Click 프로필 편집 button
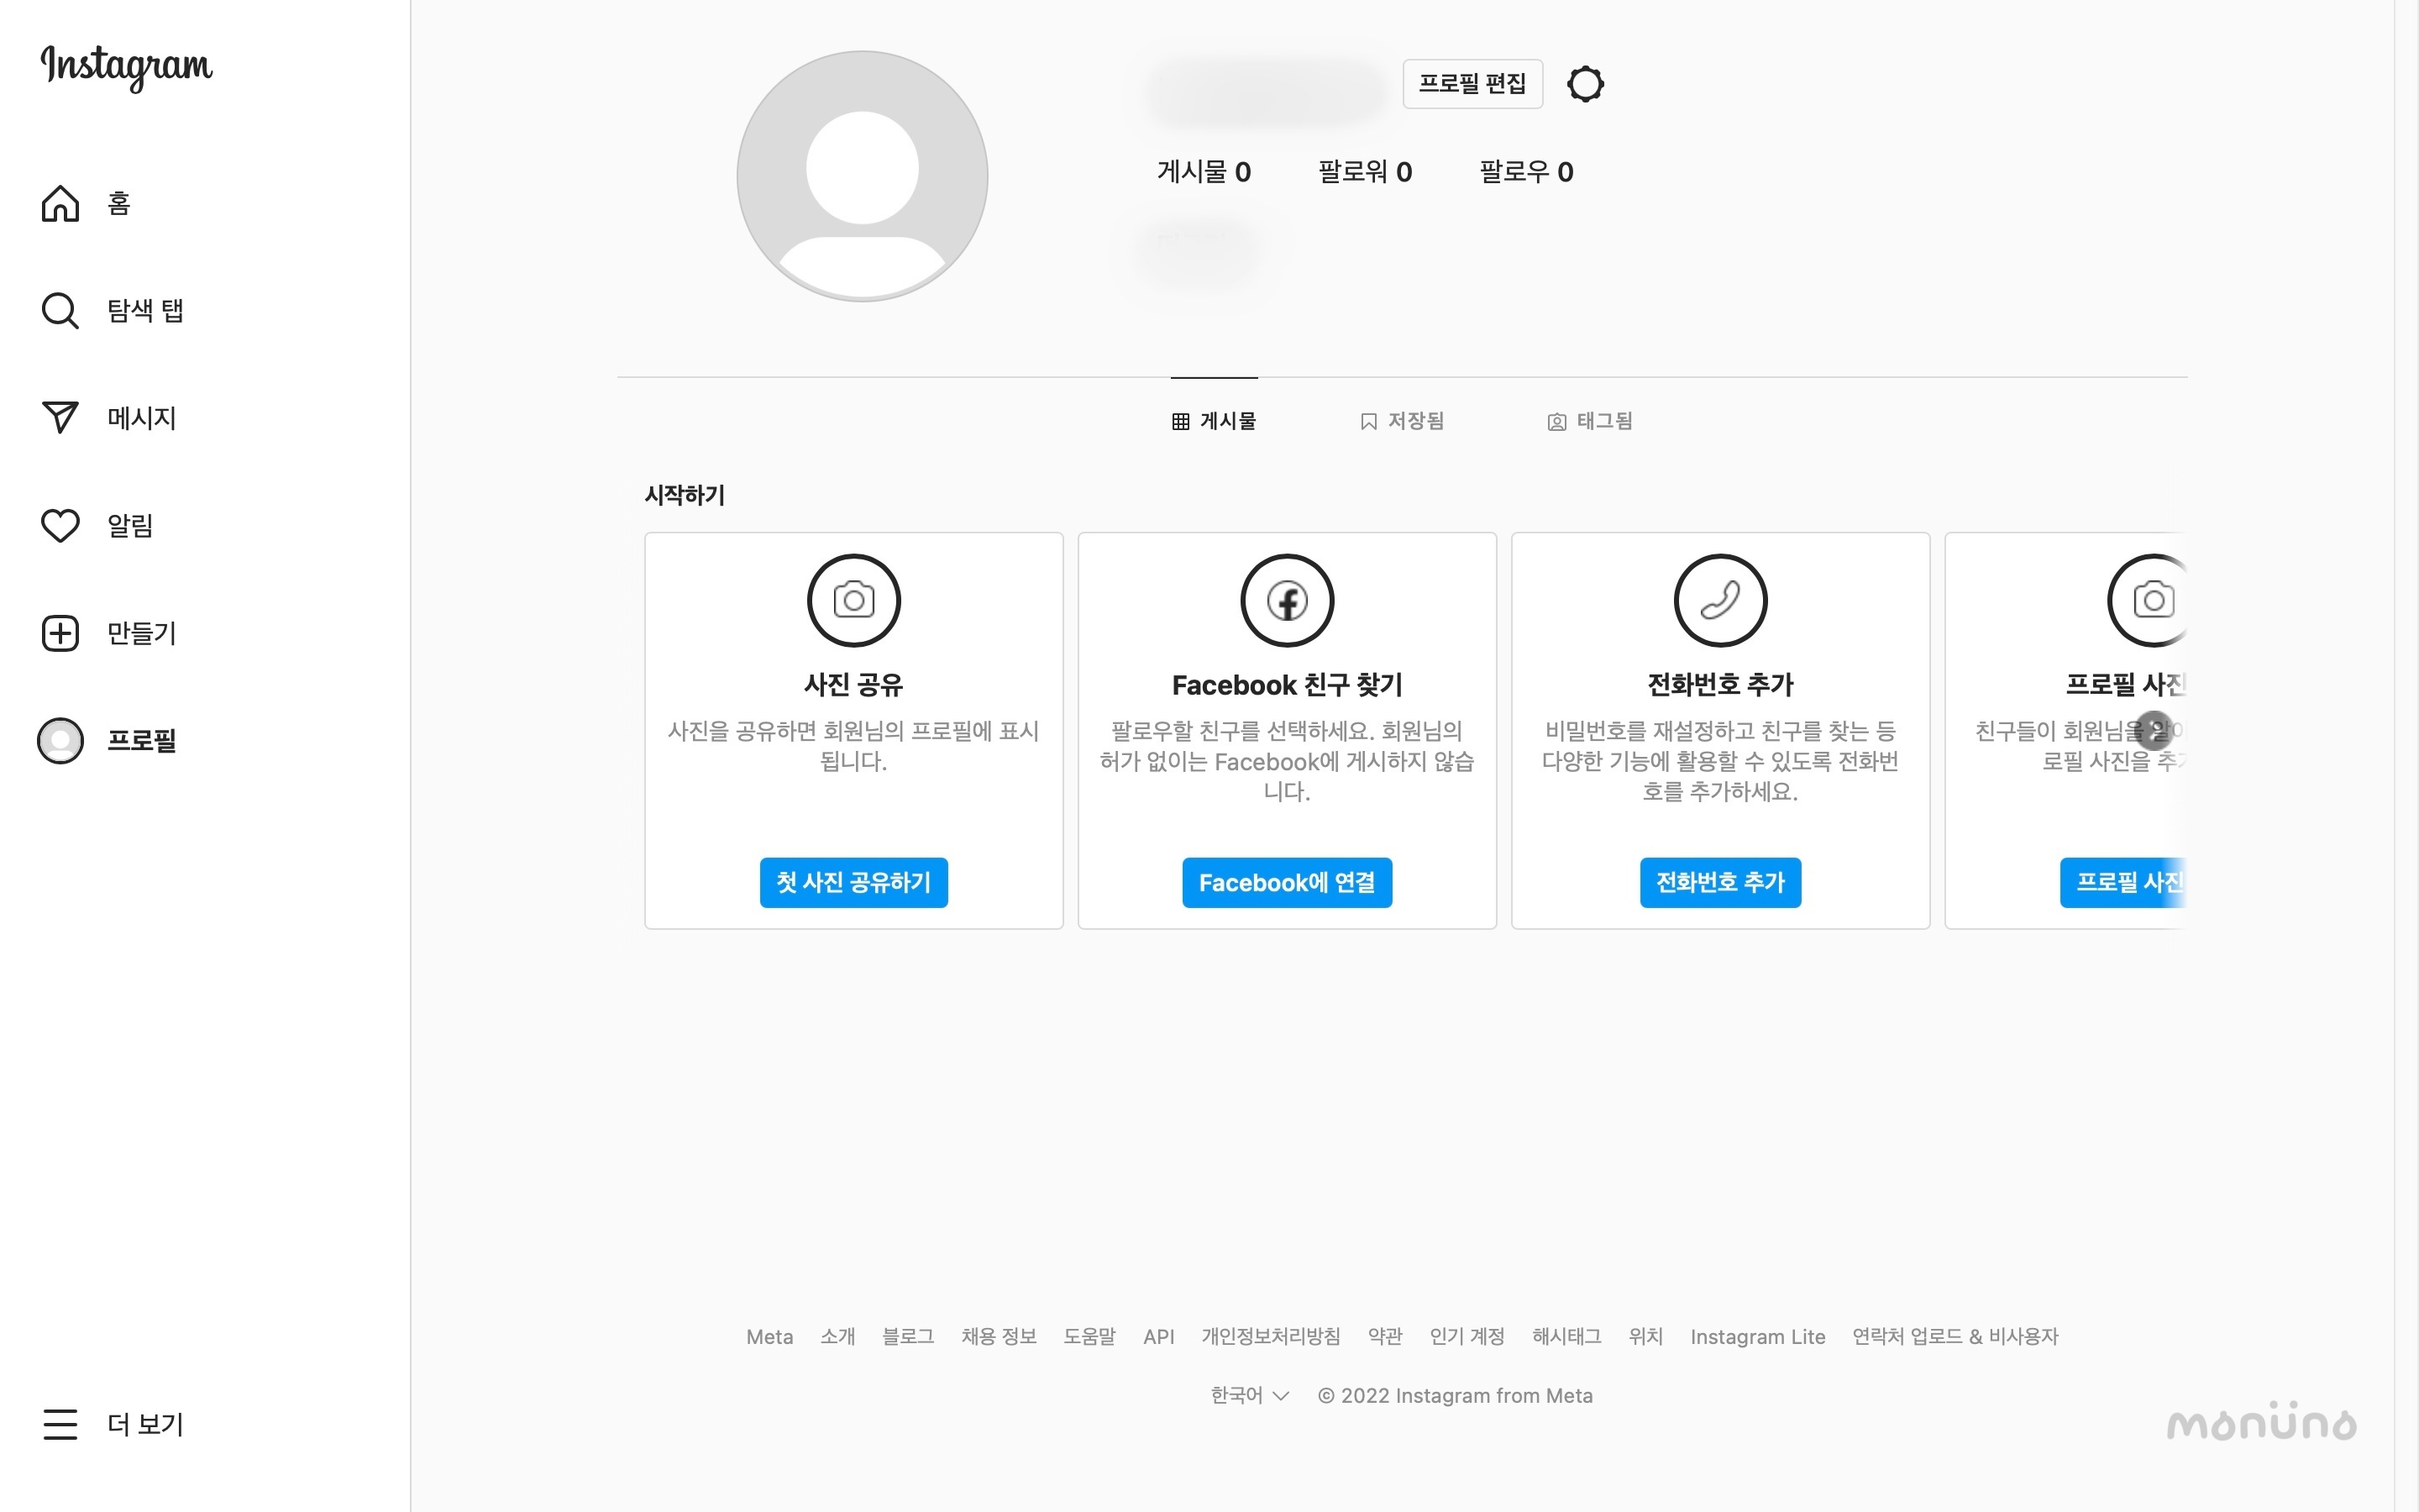2419x1512 pixels. pos(1472,84)
